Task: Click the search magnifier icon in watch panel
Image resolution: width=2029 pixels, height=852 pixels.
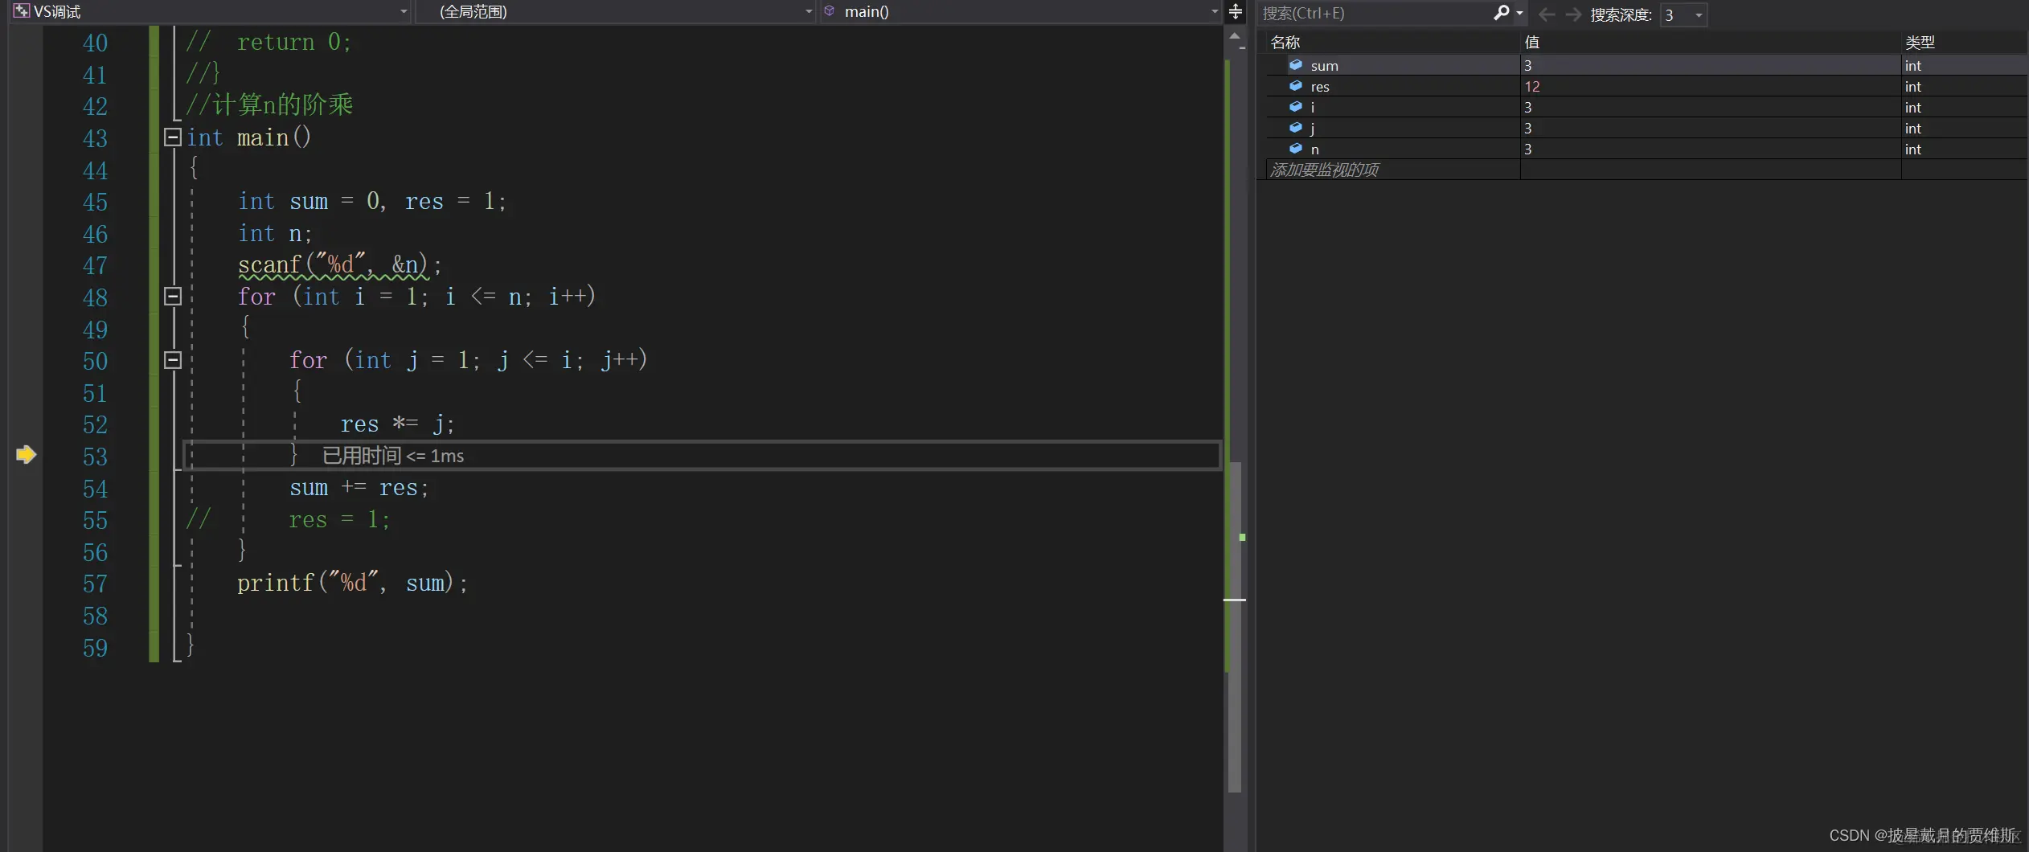Action: 1501,13
